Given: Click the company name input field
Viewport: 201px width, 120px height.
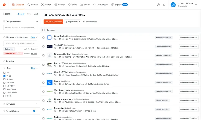Looking at the screenshot, I should click(21, 28).
